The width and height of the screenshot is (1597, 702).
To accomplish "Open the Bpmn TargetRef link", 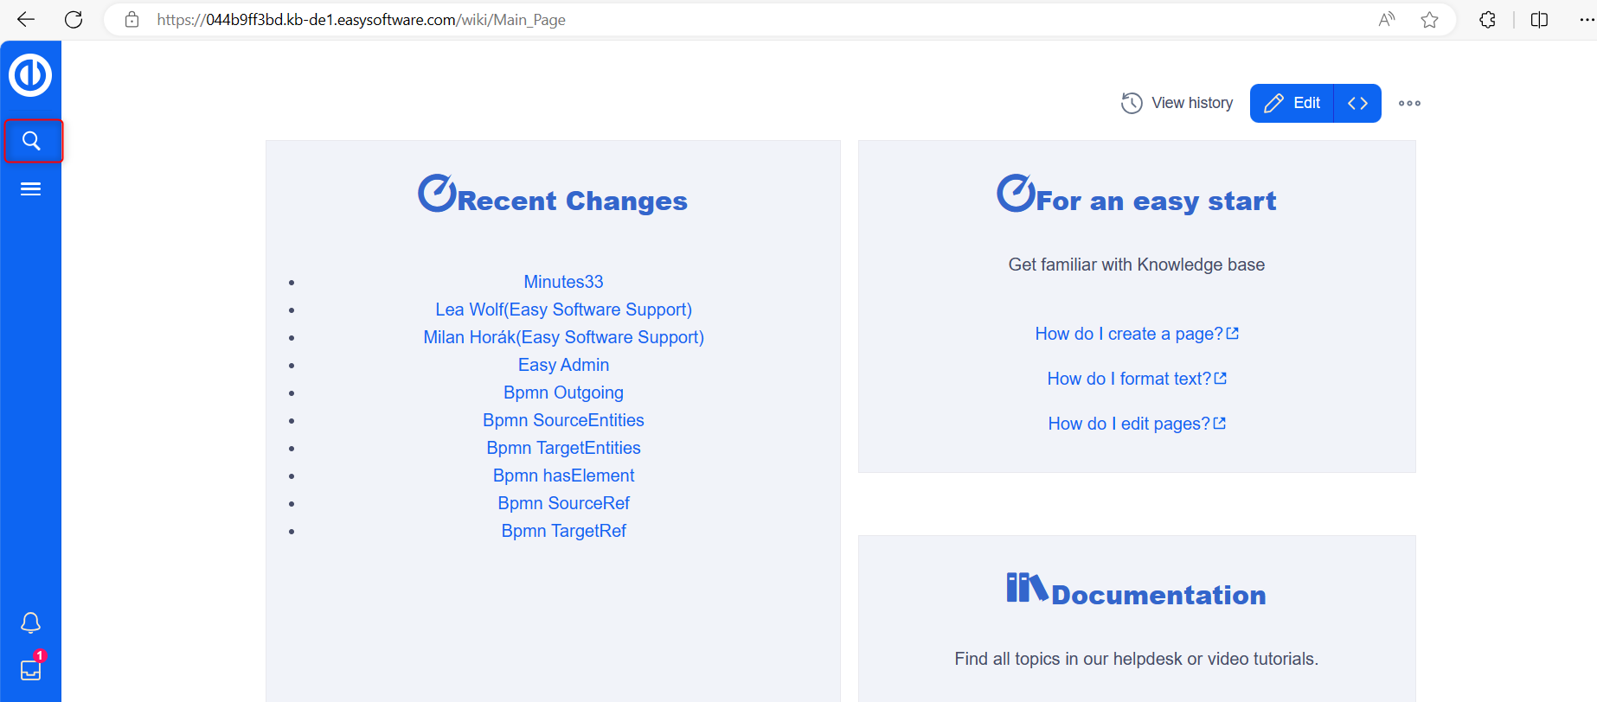I will (563, 531).
